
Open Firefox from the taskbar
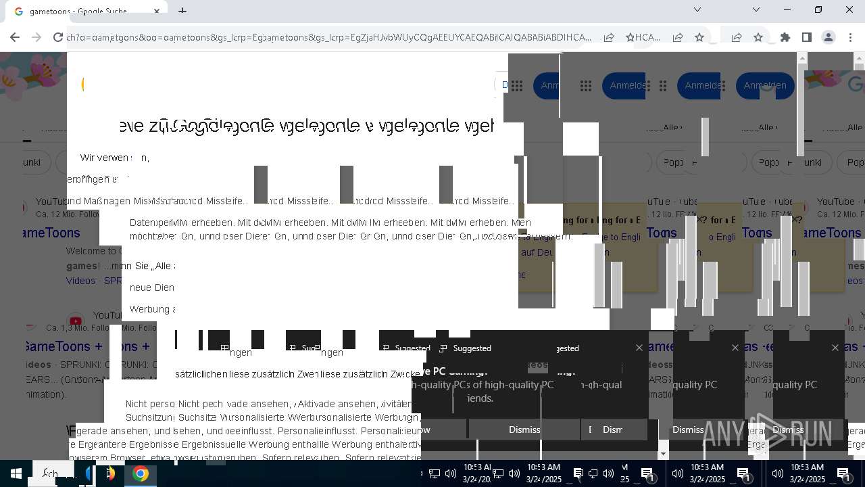[109, 473]
